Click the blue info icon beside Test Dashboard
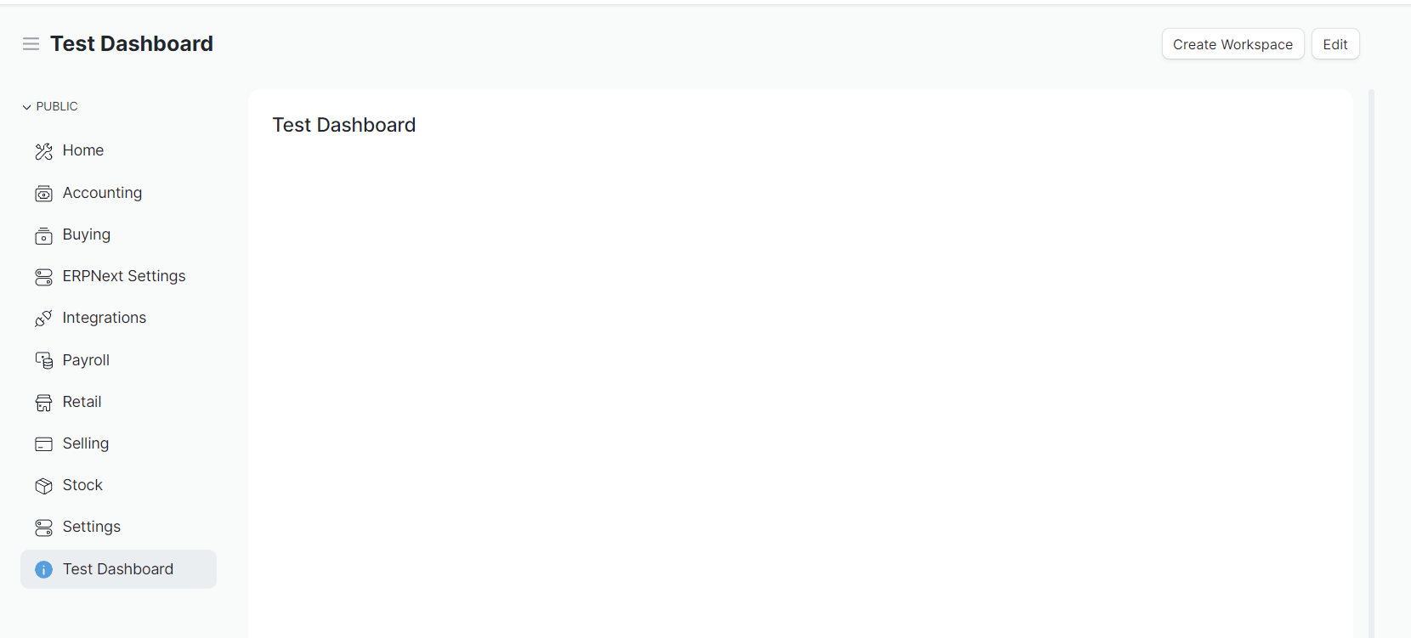Viewport: 1411px width, 638px height. pos(43,569)
